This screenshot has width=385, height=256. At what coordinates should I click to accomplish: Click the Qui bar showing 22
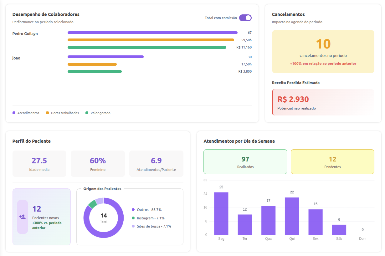[292, 216]
